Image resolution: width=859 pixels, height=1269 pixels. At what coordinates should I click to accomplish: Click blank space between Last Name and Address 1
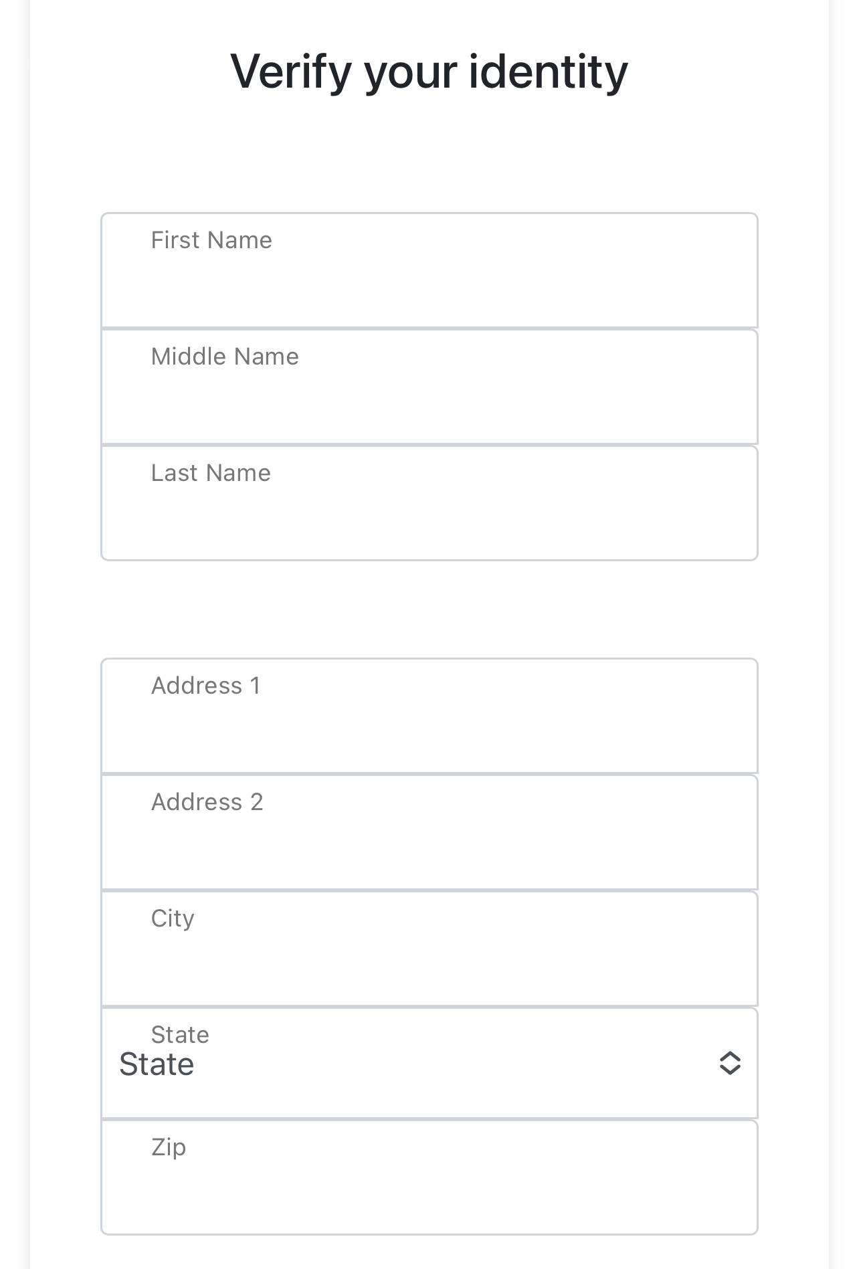click(429, 609)
